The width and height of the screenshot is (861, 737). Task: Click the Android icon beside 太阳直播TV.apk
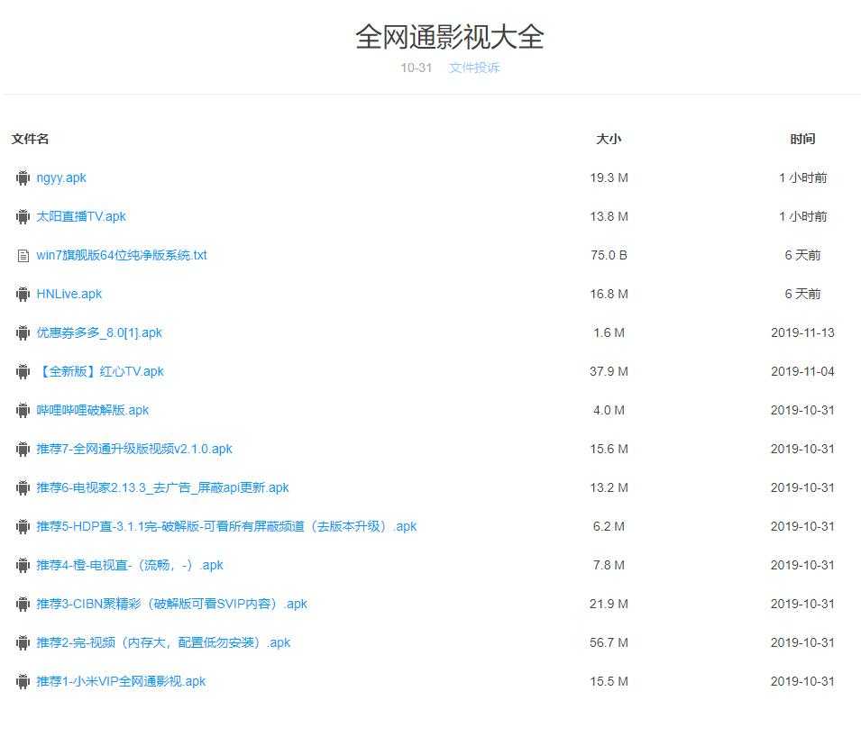click(23, 217)
